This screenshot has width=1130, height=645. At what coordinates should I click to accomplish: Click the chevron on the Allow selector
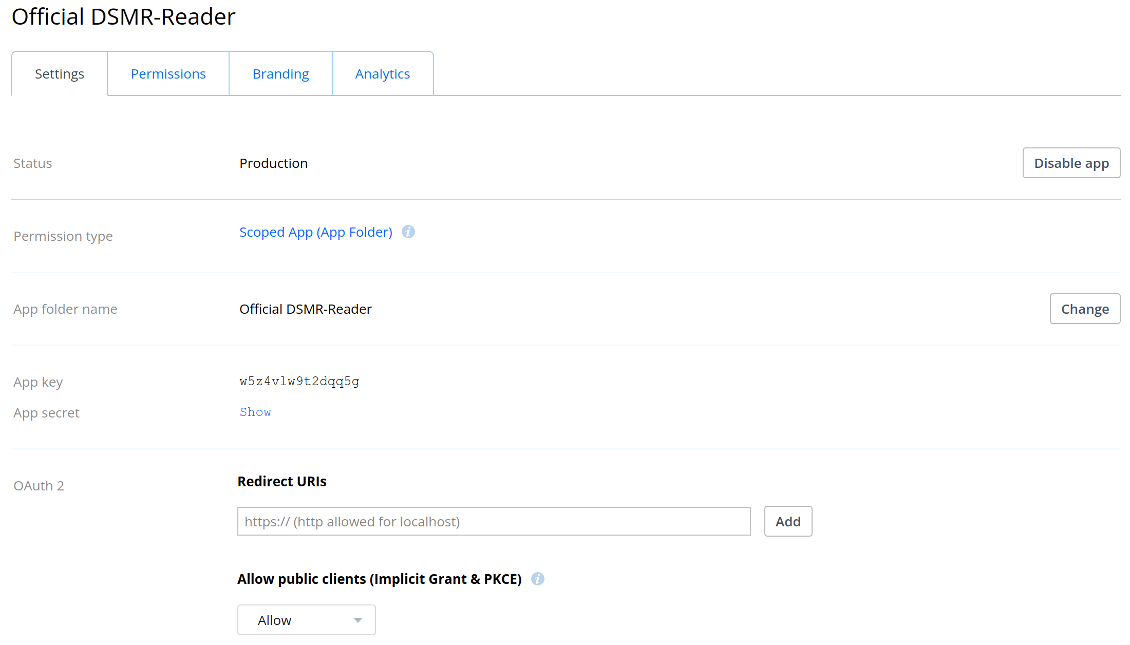point(357,620)
